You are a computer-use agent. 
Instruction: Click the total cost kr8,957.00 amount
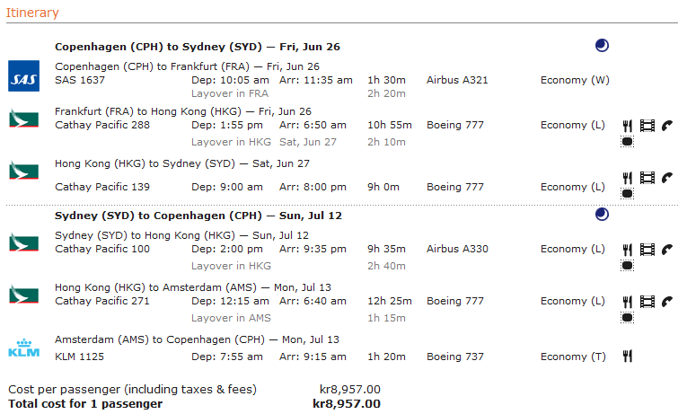tap(346, 403)
